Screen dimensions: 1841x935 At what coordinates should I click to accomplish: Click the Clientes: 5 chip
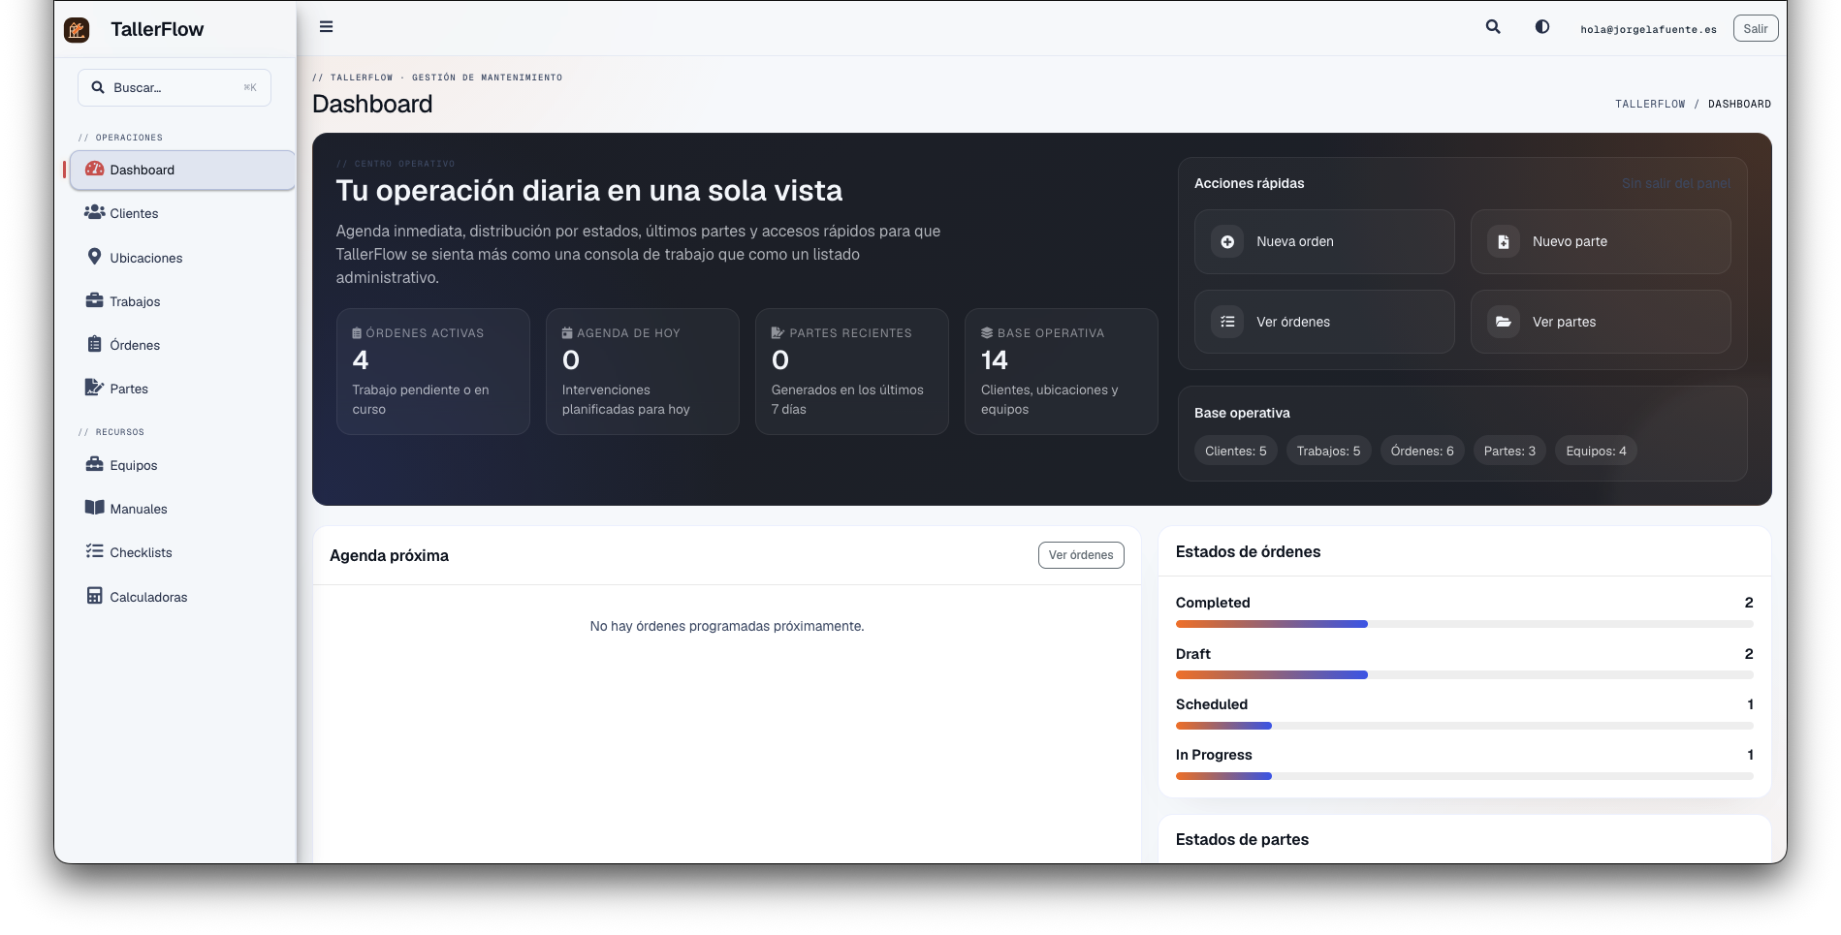(1236, 451)
